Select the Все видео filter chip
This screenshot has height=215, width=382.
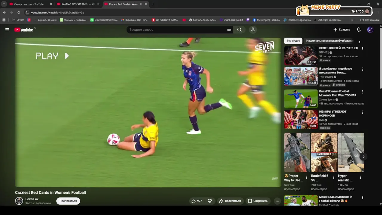coord(293,41)
